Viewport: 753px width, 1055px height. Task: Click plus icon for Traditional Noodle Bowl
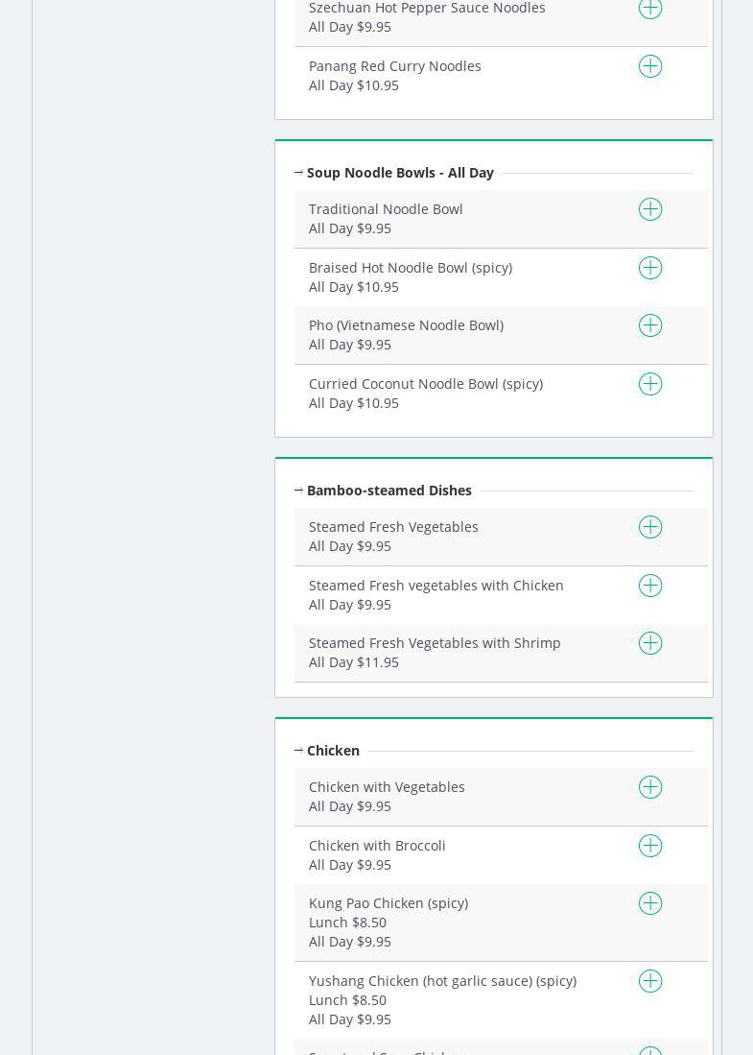point(650,209)
